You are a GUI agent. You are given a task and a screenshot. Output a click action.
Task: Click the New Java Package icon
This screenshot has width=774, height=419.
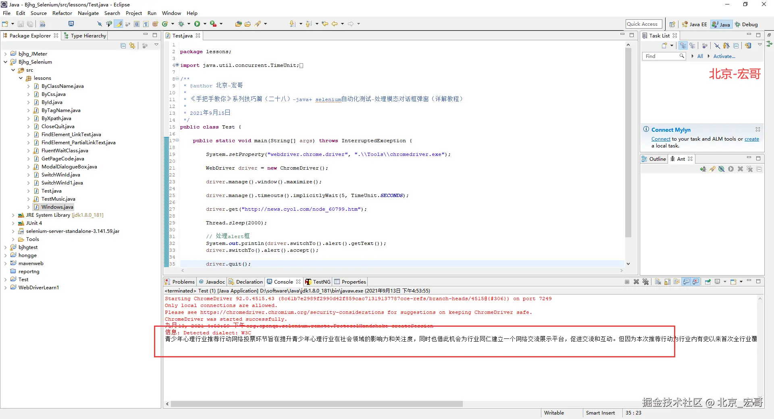[155, 24]
